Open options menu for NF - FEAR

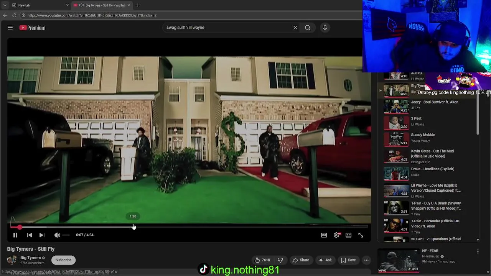478,251
